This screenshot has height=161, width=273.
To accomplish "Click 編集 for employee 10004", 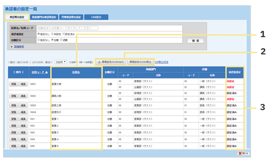I will tap(23, 112).
